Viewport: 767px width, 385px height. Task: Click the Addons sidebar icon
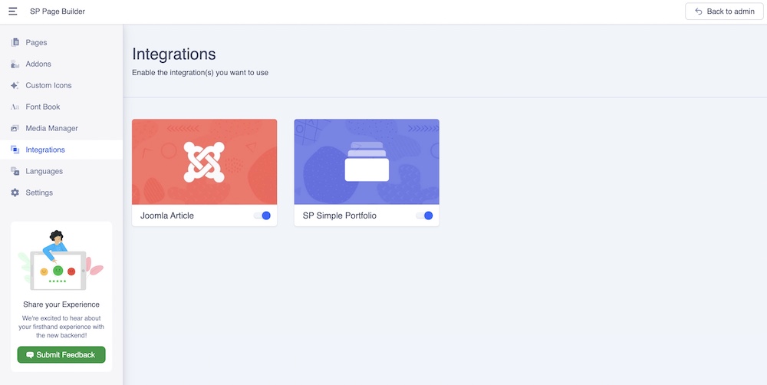point(15,64)
